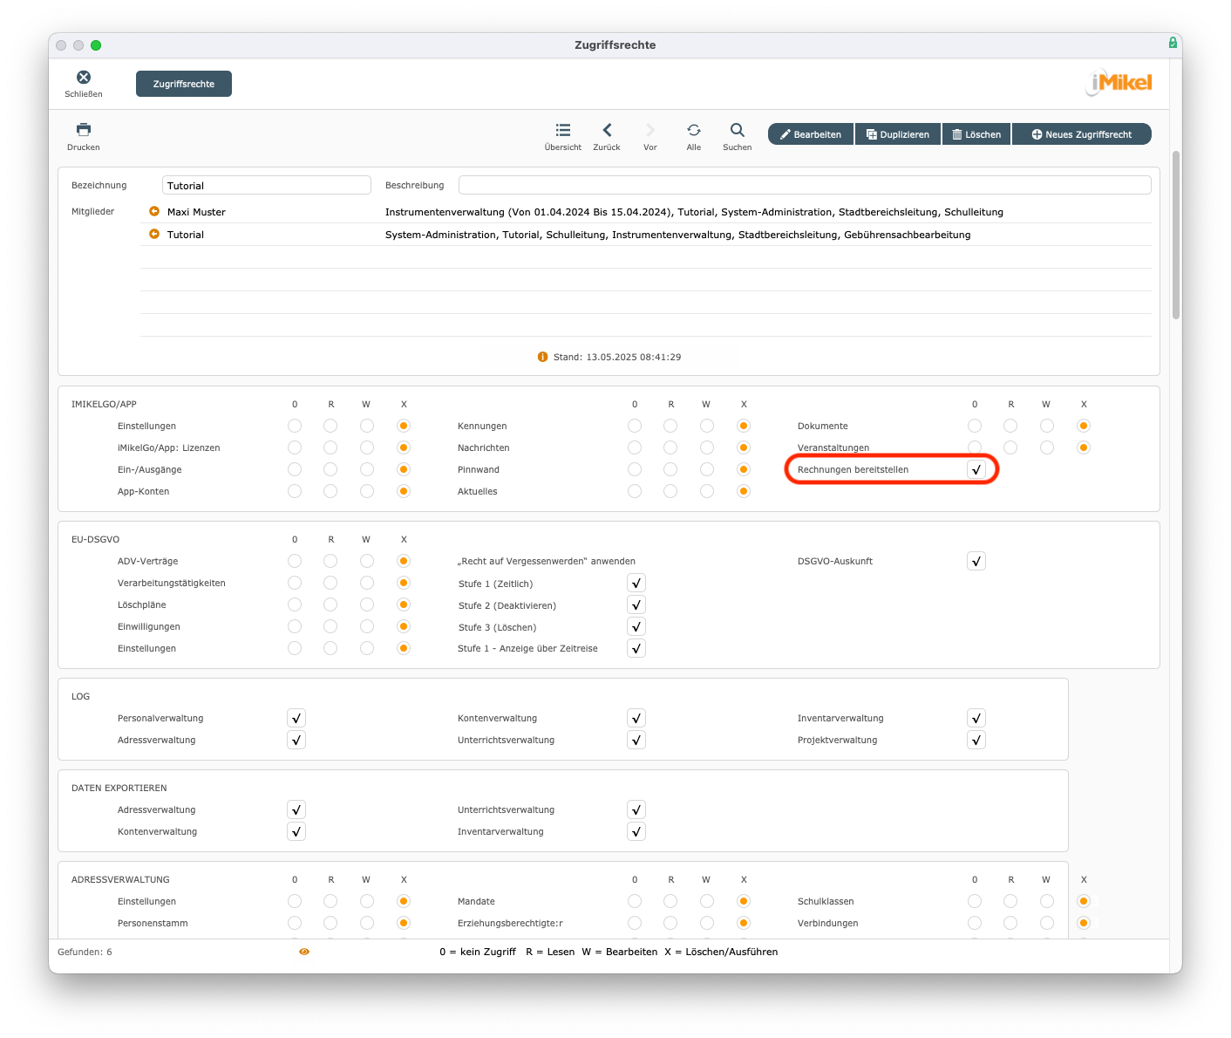Image resolution: width=1231 pixels, height=1038 pixels.
Task: Open search with the Suchen magnifier
Action: [x=738, y=130]
